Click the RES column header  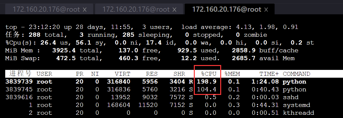(x=152, y=74)
